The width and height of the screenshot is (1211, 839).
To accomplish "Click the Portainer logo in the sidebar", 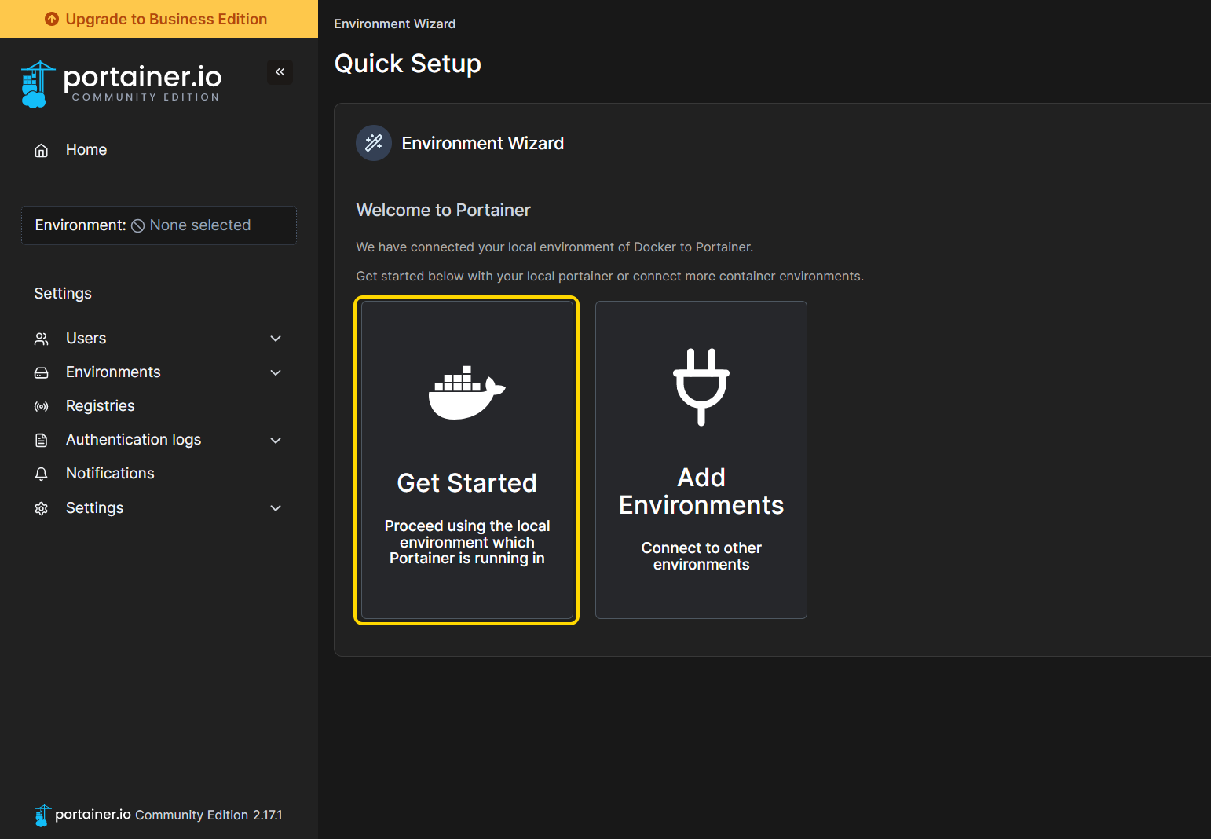I will [121, 84].
